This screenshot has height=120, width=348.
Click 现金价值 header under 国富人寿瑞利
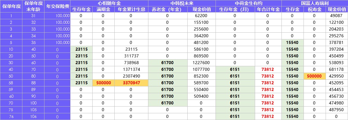[336, 9]
